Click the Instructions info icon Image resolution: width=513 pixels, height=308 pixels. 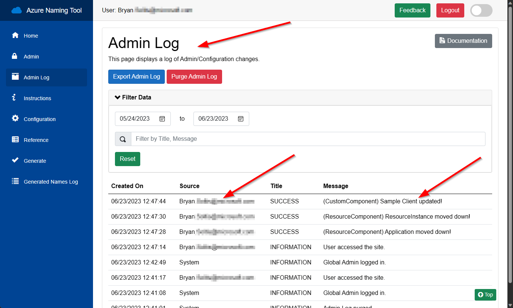click(x=15, y=98)
